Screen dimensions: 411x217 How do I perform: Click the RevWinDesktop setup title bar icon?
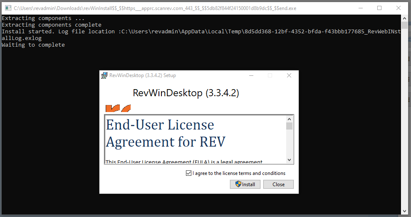[104, 75]
